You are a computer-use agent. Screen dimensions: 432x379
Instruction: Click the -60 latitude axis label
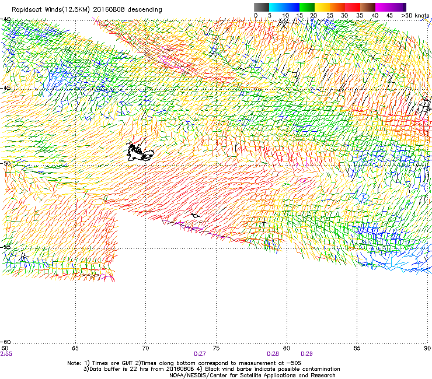(x=5, y=342)
